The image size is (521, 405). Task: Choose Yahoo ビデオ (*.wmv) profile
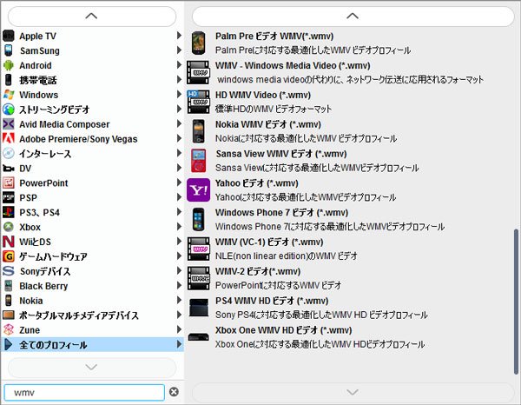point(349,189)
